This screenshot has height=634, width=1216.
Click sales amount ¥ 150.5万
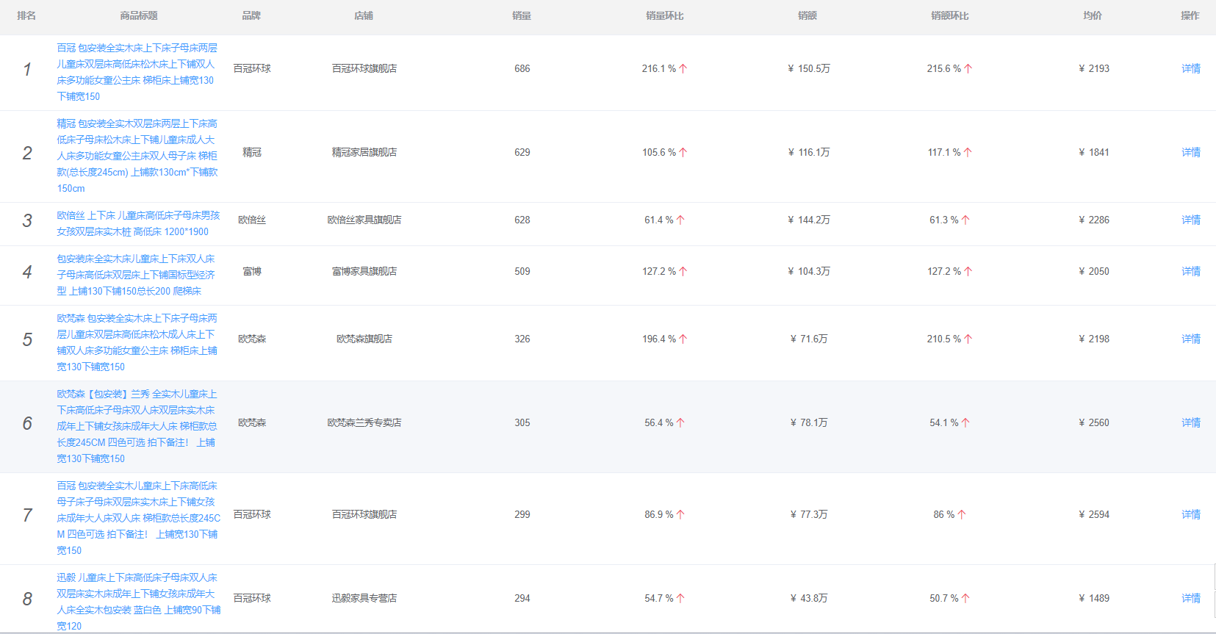[809, 68]
